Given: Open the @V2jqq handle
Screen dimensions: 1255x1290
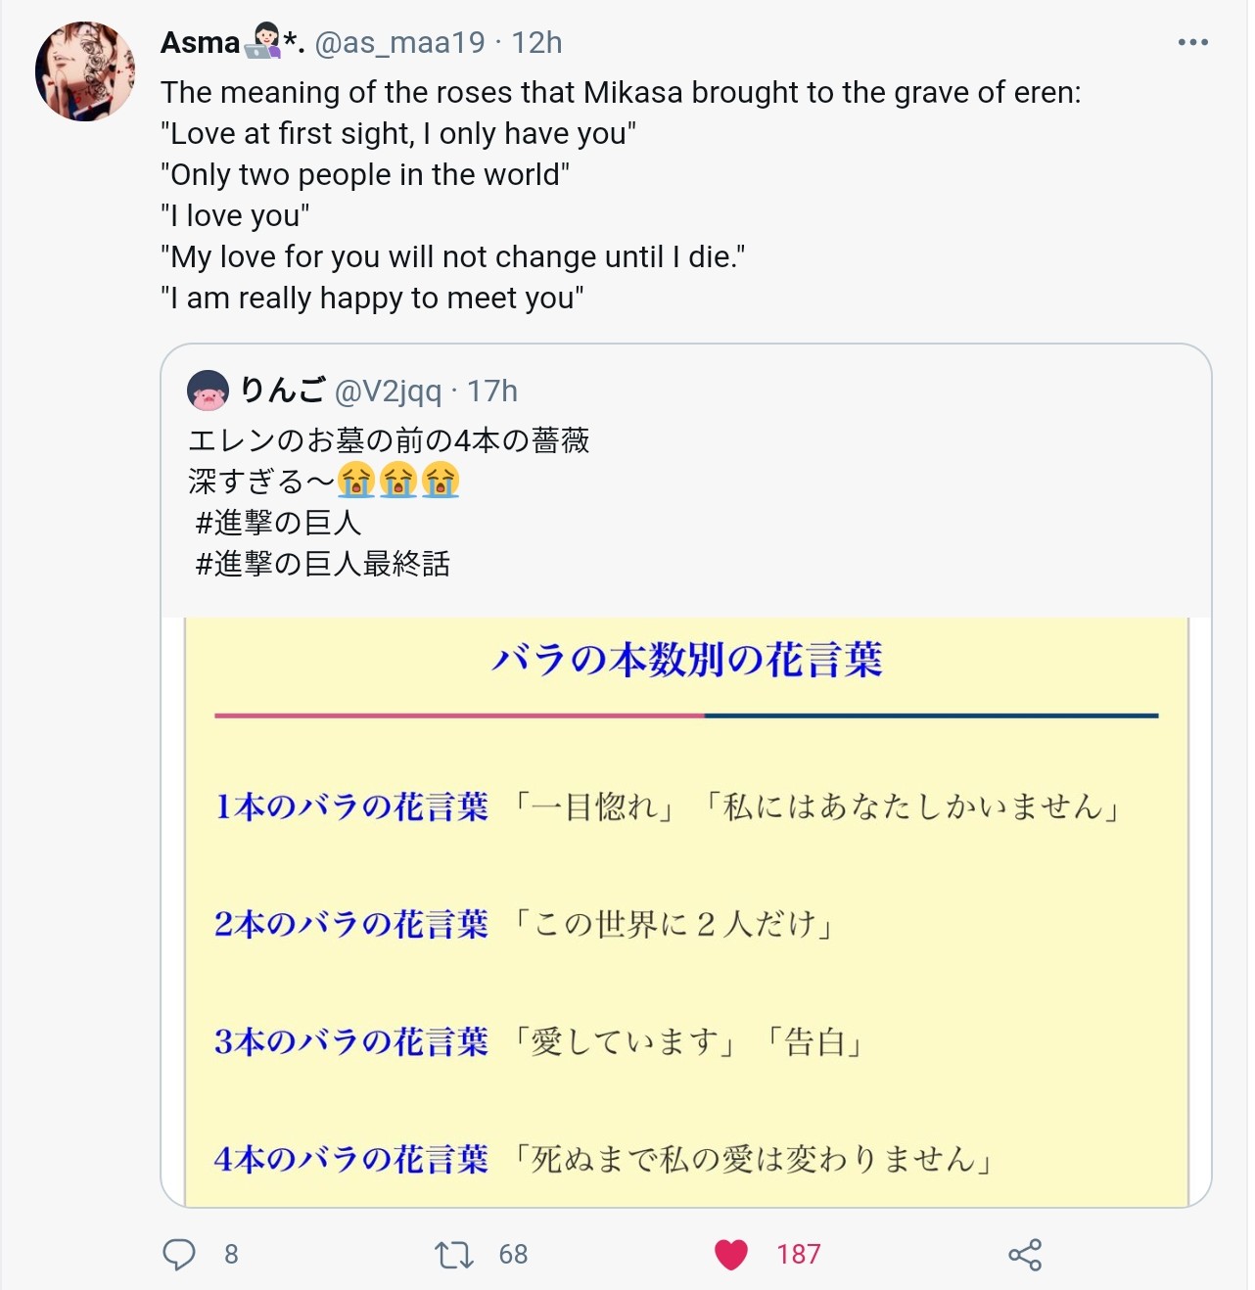Looking at the screenshot, I should tap(388, 392).
